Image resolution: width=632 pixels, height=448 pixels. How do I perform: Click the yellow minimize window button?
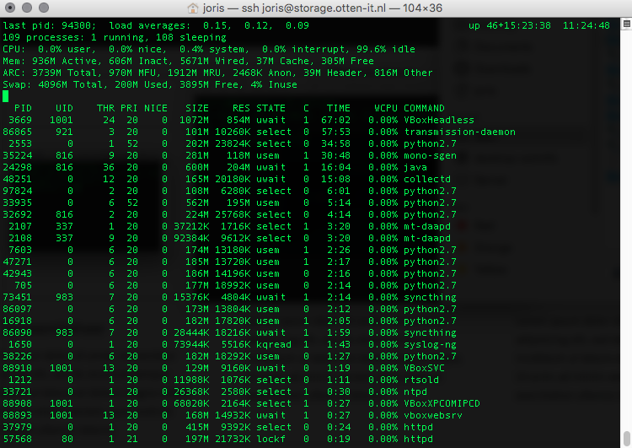click(27, 8)
